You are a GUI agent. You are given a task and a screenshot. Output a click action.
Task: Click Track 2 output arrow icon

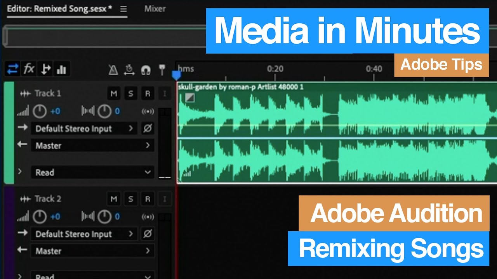pos(23,250)
